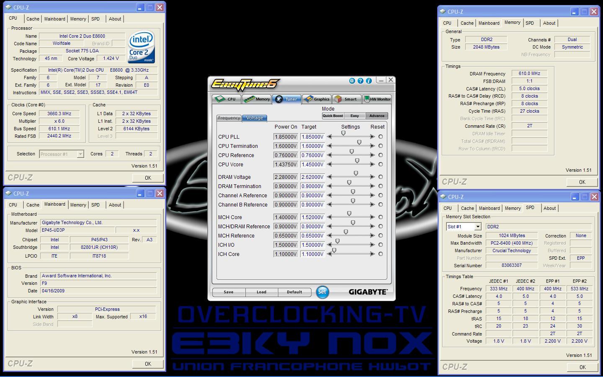This screenshot has height=377, width=603.
Task: Reset CPU Termination voltage radio button
Action: point(381,146)
